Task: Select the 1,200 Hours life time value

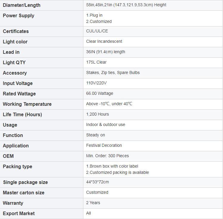Action: click(97, 114)
